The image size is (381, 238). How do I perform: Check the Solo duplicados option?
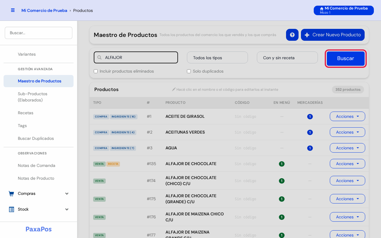189,71
